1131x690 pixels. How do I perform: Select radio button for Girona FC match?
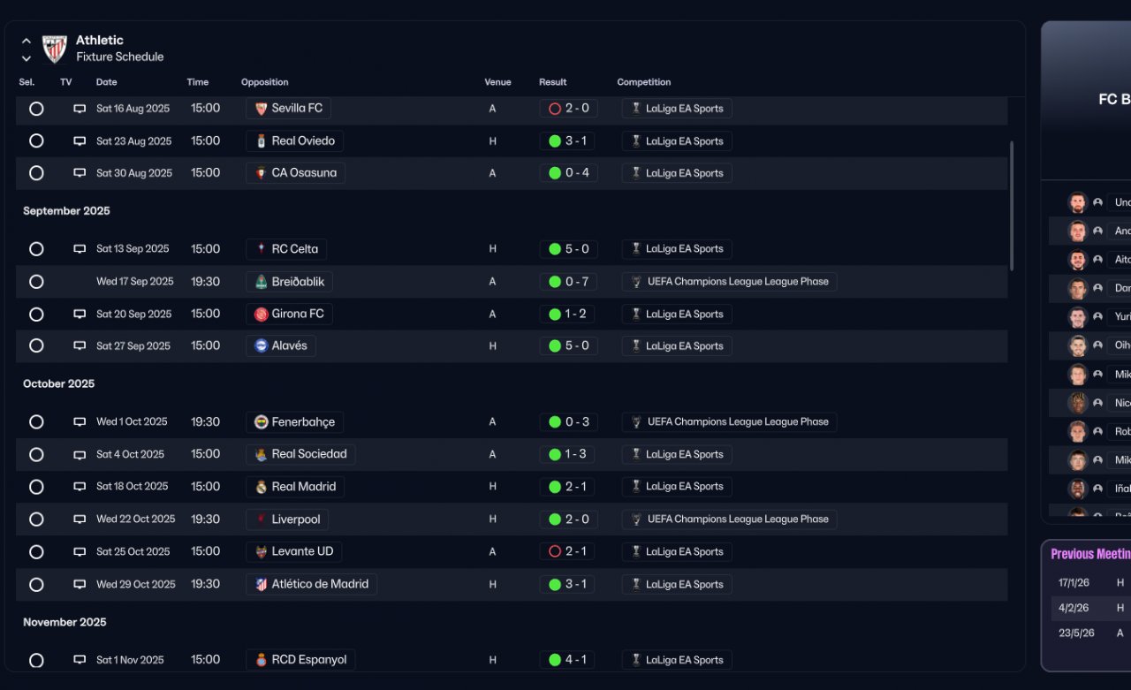tap(36, 315)
